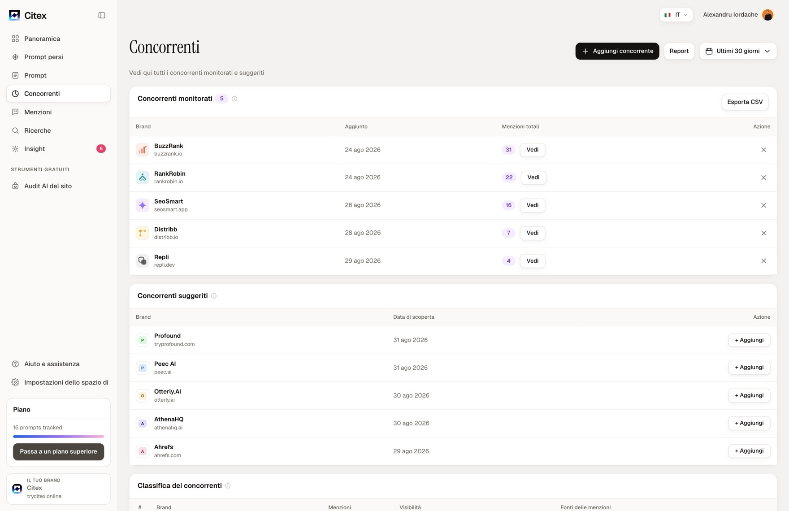Image resolution: width=789 pixels, height=511 pixels.
Task: Open Insight with 6 notifications
Action: [x=58, y=149]
